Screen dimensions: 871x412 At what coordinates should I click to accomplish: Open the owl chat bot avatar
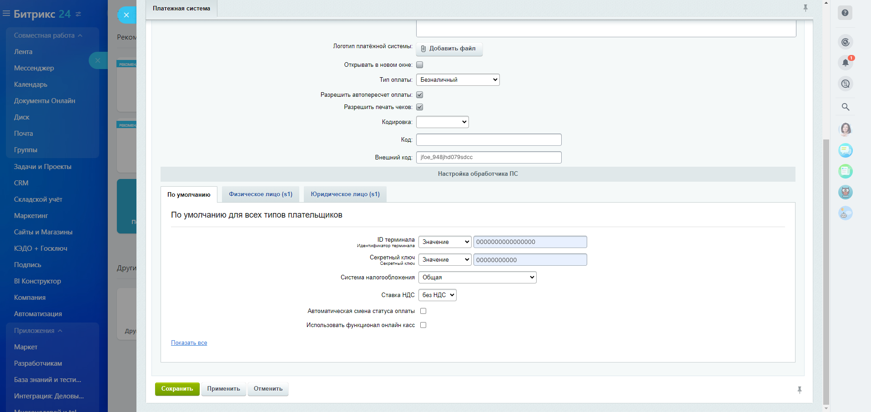click(x=845, y=192)
